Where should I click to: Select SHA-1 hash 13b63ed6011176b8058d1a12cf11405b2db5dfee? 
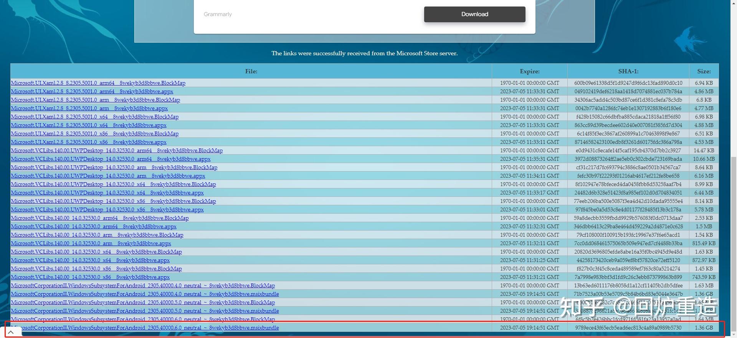click(x=628, y=285)
